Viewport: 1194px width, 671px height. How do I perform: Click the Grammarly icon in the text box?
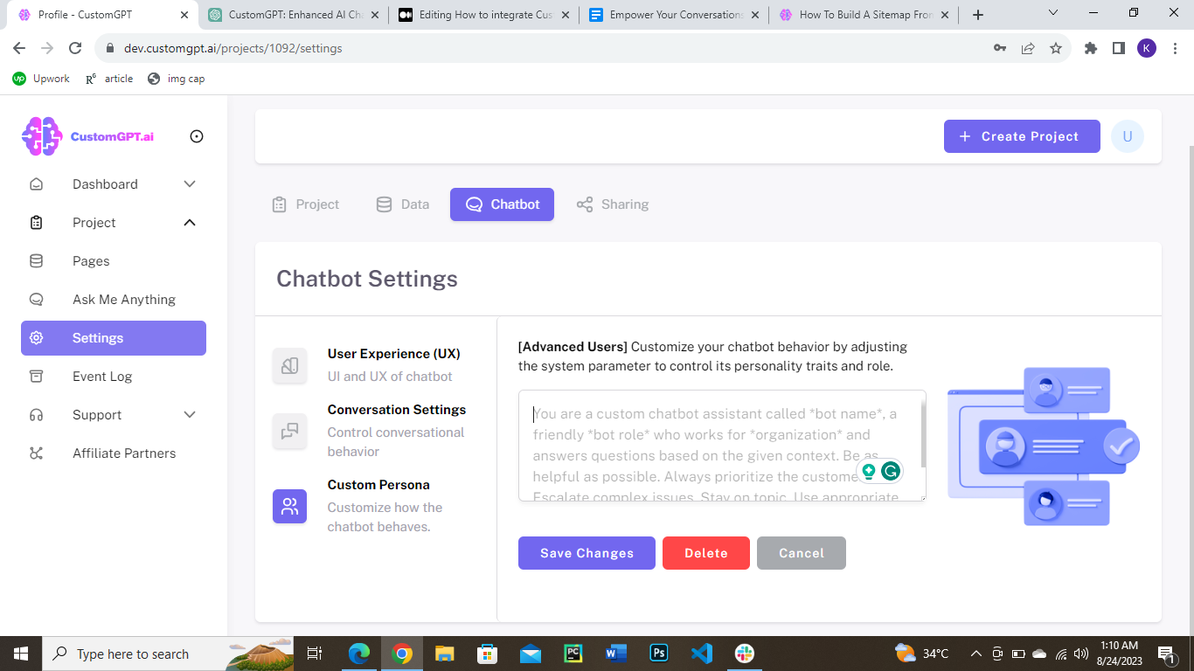point(891,471)
